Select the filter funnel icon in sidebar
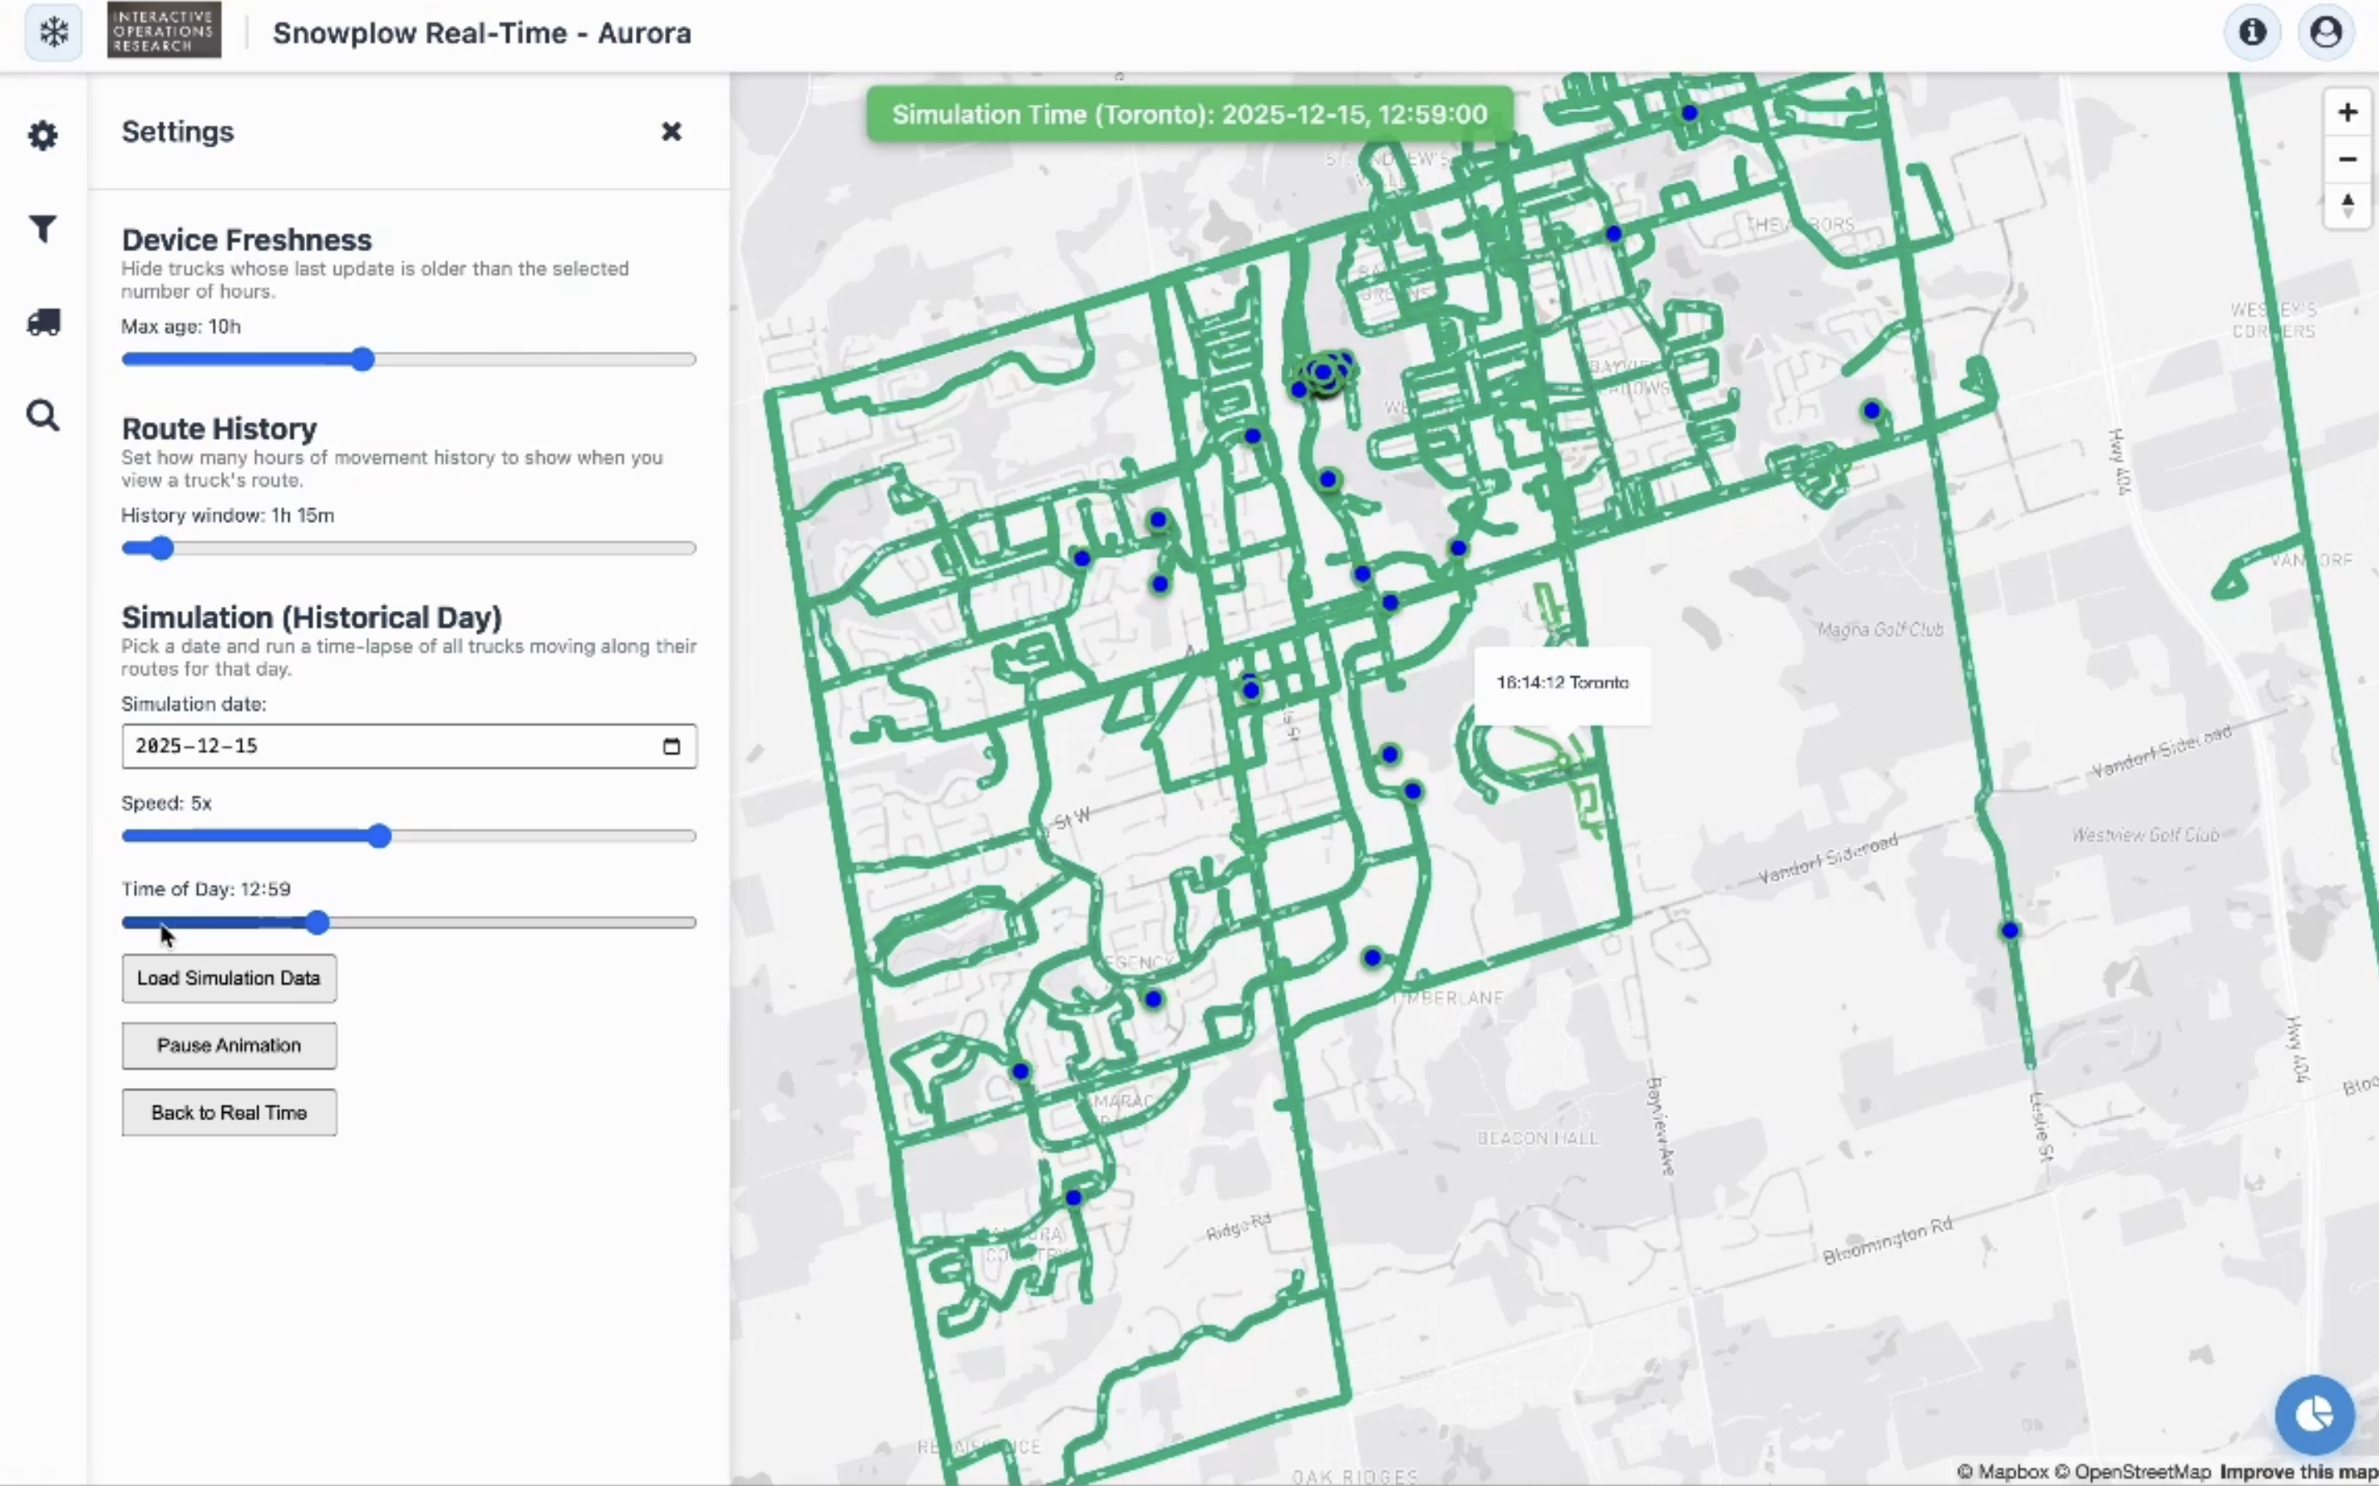This screenshot has width=2379, height=1486. 43,228
